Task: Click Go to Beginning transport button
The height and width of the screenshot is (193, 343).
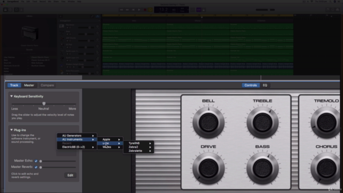Action: 133,10
